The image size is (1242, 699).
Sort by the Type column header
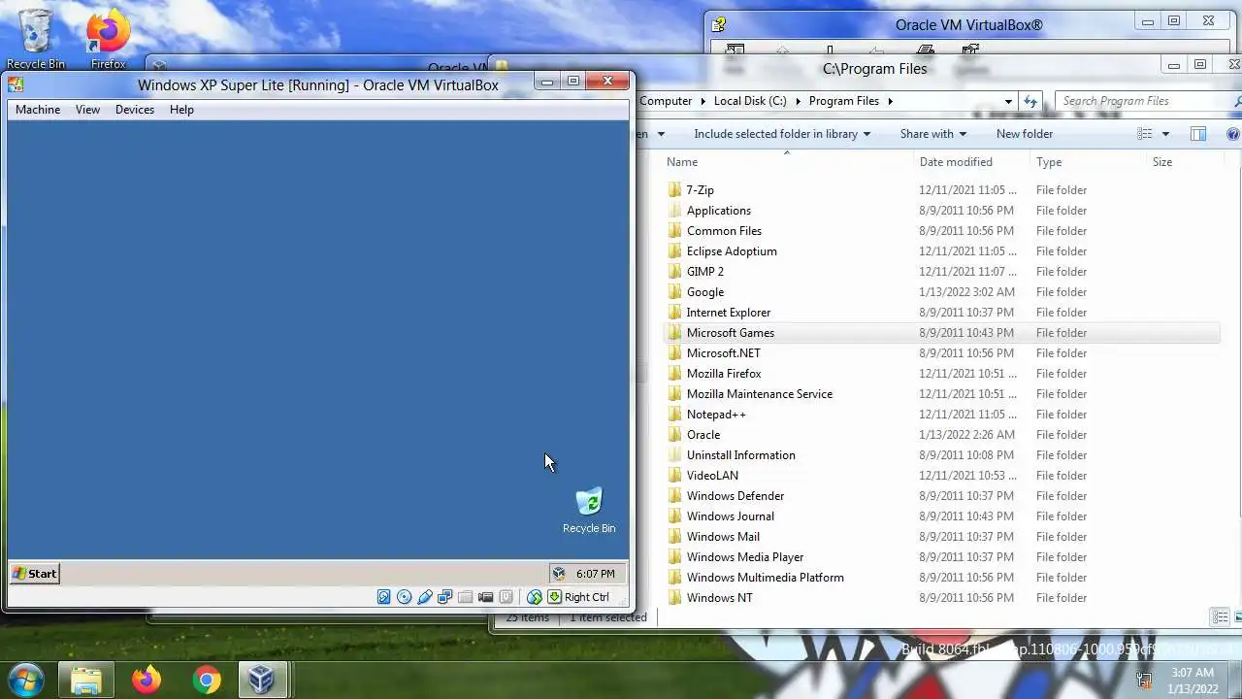click(1088, 162)
